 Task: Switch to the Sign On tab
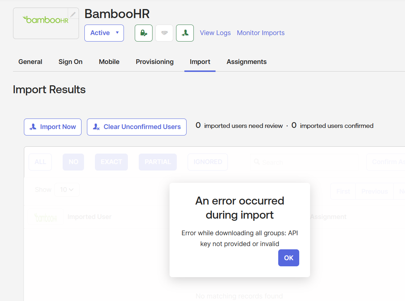[71, 62]
